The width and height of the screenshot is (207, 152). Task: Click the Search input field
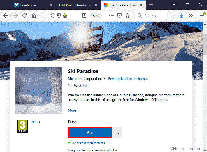click(151, 15)
